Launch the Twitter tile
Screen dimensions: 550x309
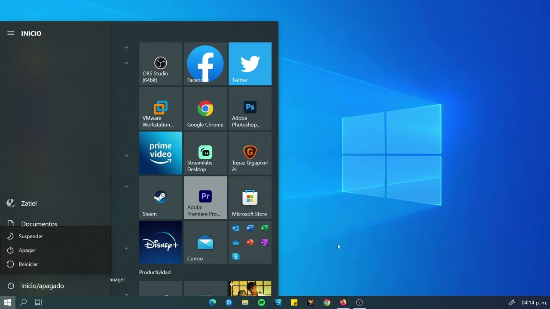coord(250,64)
